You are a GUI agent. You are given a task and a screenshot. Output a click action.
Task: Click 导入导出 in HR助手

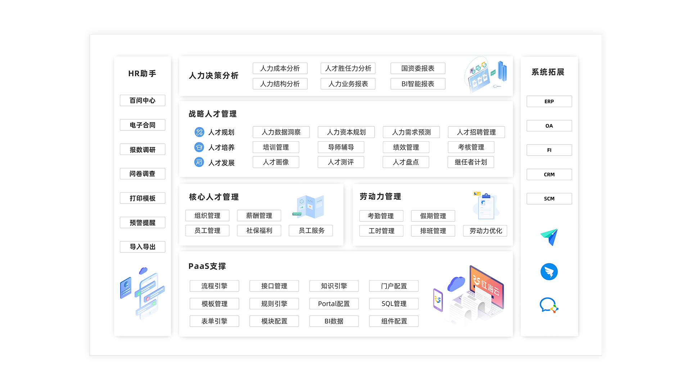[143, 247]
